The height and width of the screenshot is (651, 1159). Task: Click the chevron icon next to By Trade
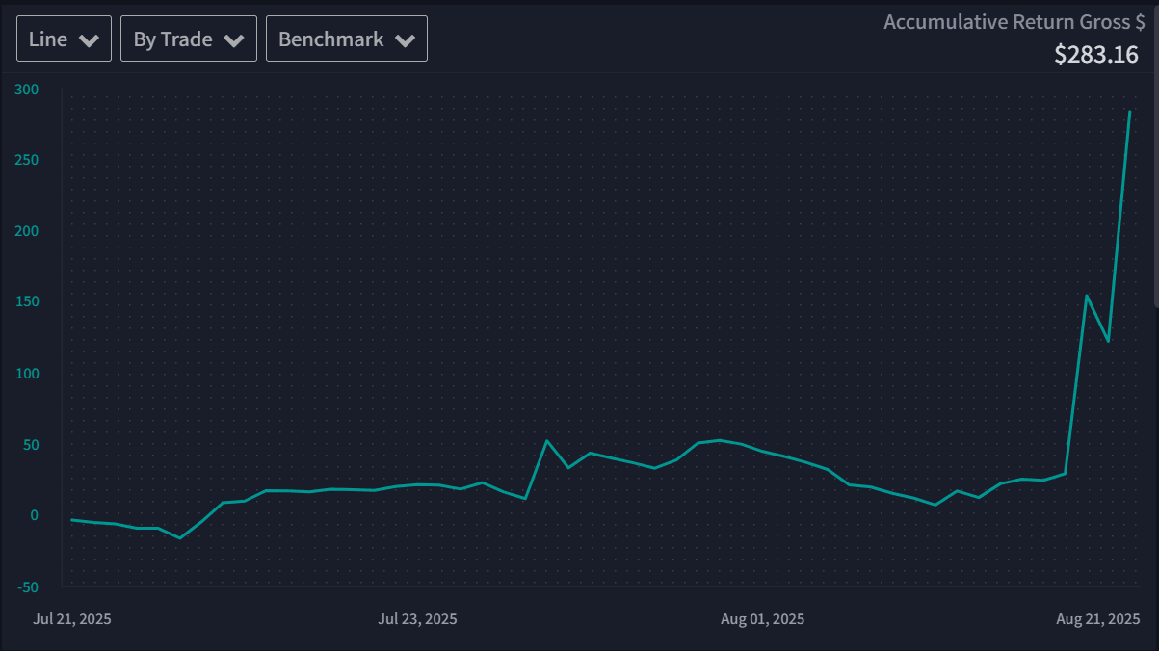click(x=234, y=40)
